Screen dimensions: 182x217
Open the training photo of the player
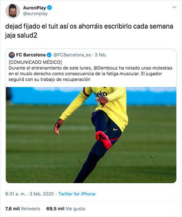point(91,135)
